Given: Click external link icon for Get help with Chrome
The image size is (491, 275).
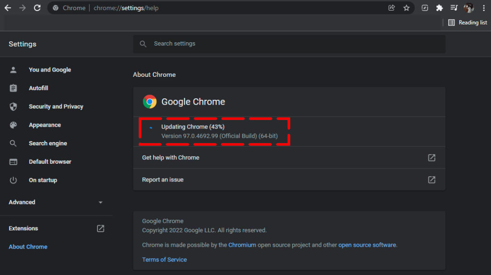Looking at the screenshot, I should [x=432, y=158].
